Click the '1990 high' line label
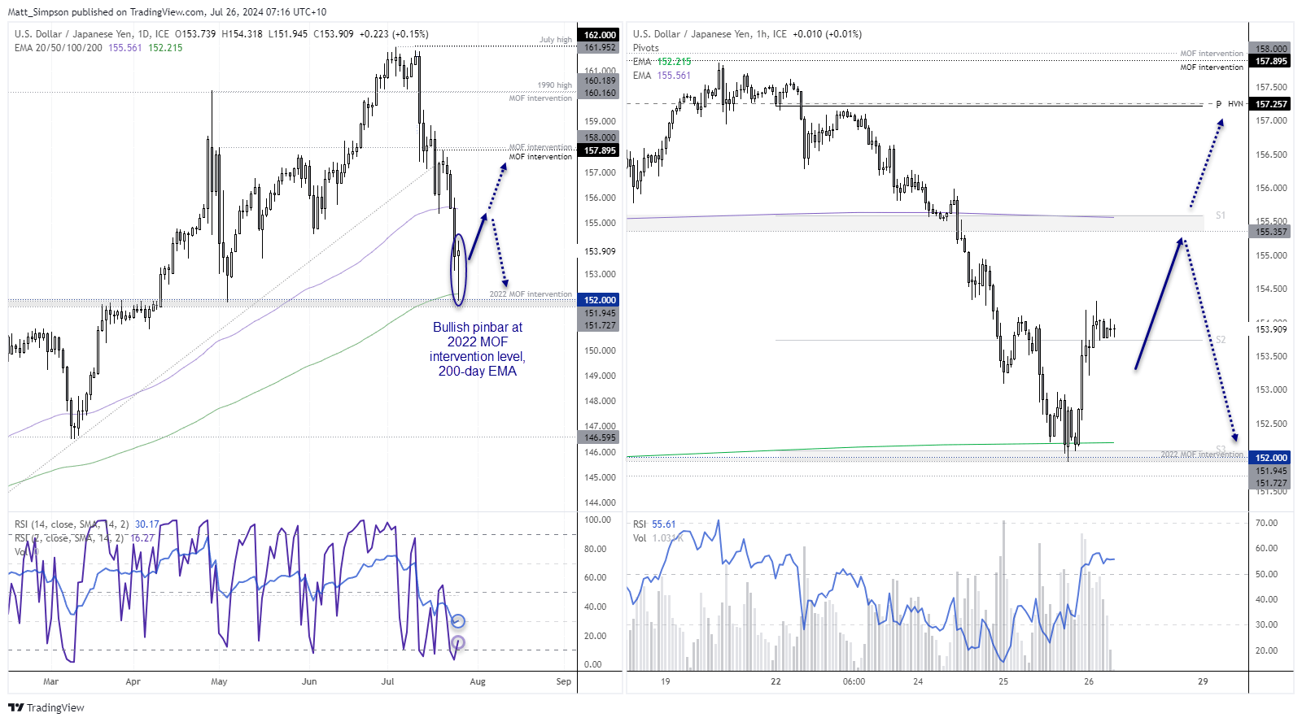 pyautogui.click(x=554, y=85)
